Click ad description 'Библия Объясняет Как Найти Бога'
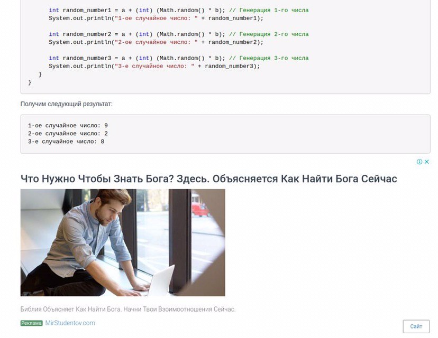 (x=128, y=309)
